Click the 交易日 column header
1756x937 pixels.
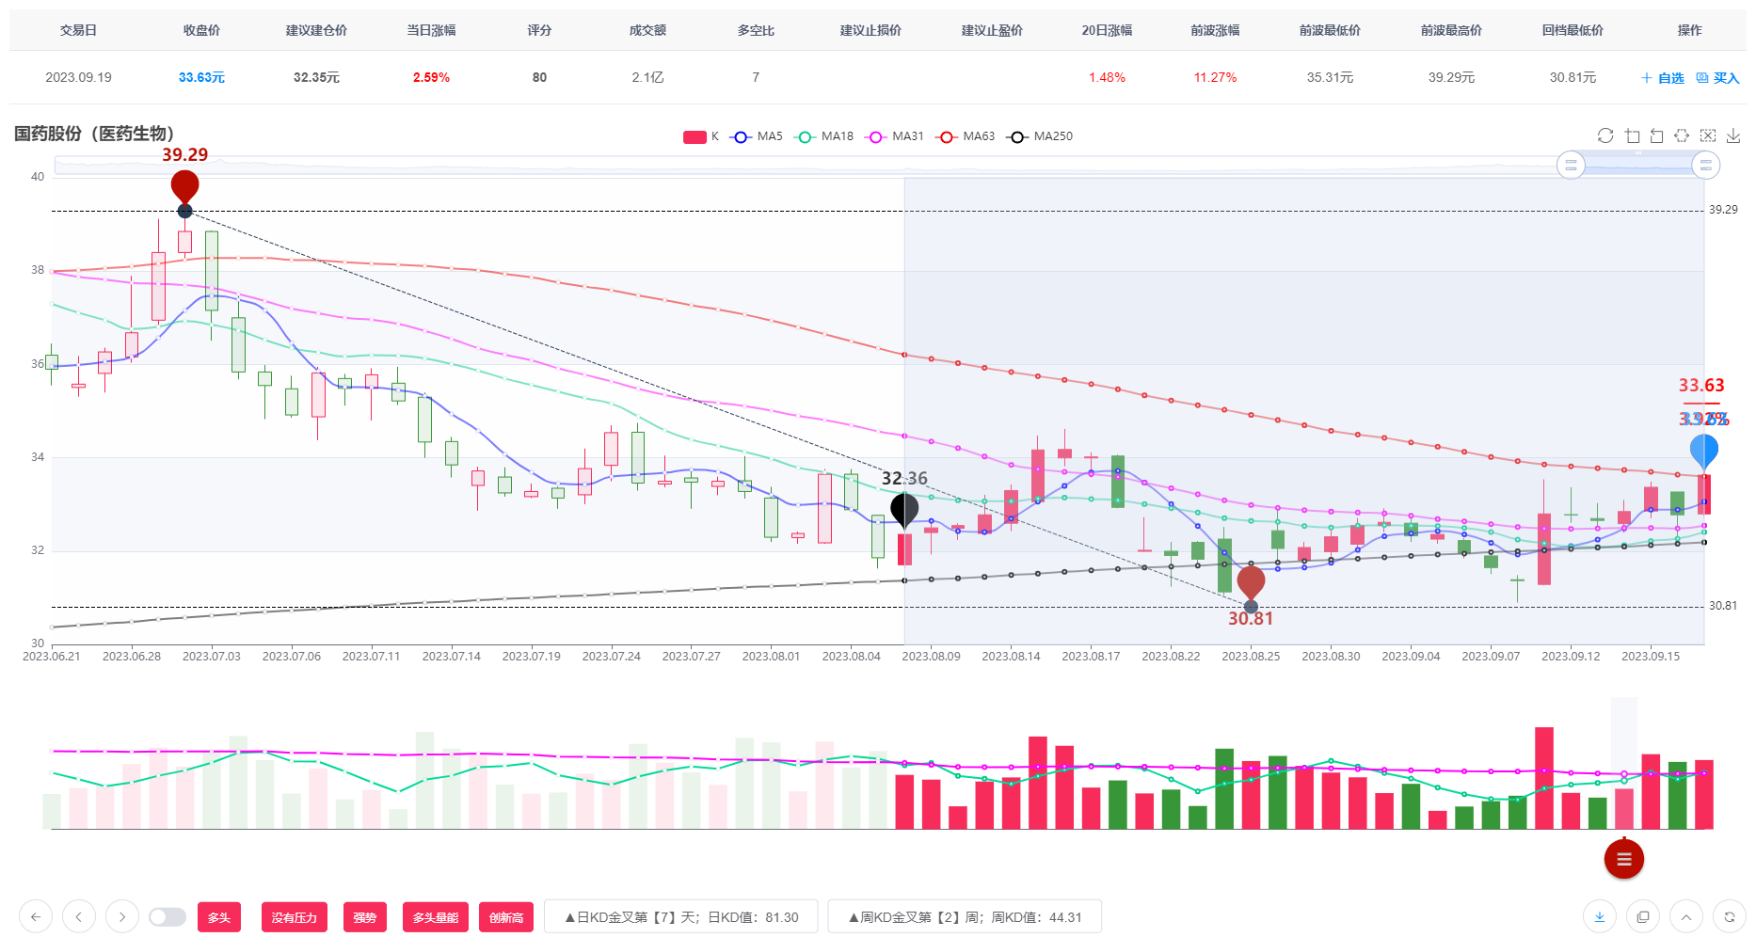tap(78, 30)
